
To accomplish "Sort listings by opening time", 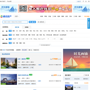I will [36, 50].
